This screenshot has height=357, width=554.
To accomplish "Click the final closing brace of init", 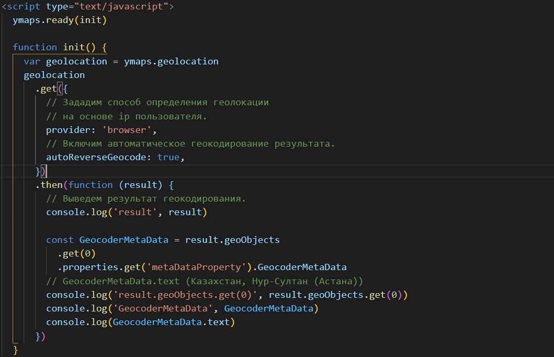I will click(16, 350).
